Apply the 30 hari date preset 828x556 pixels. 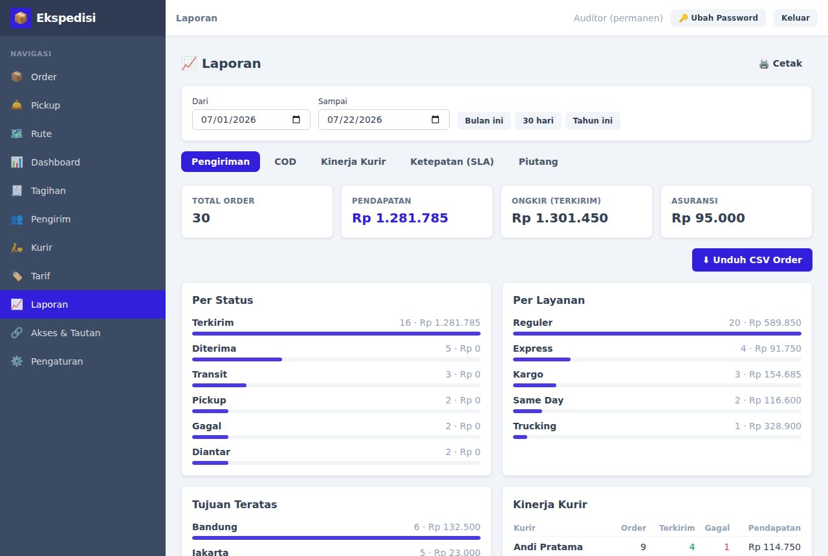538,121
